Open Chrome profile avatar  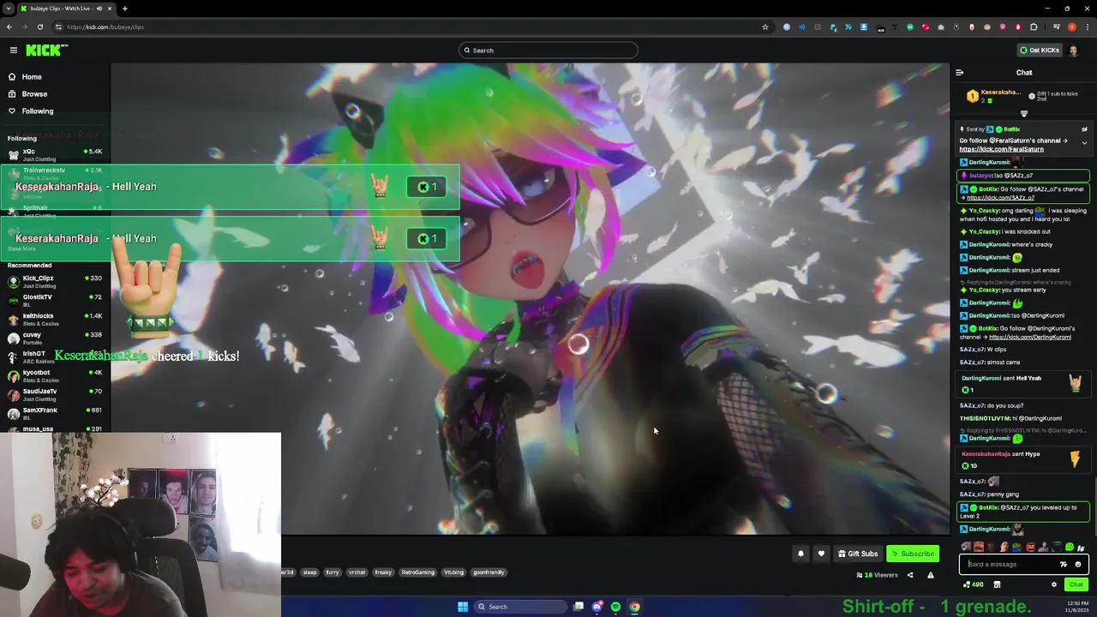pyautogui.click(x=1071, y=27)
